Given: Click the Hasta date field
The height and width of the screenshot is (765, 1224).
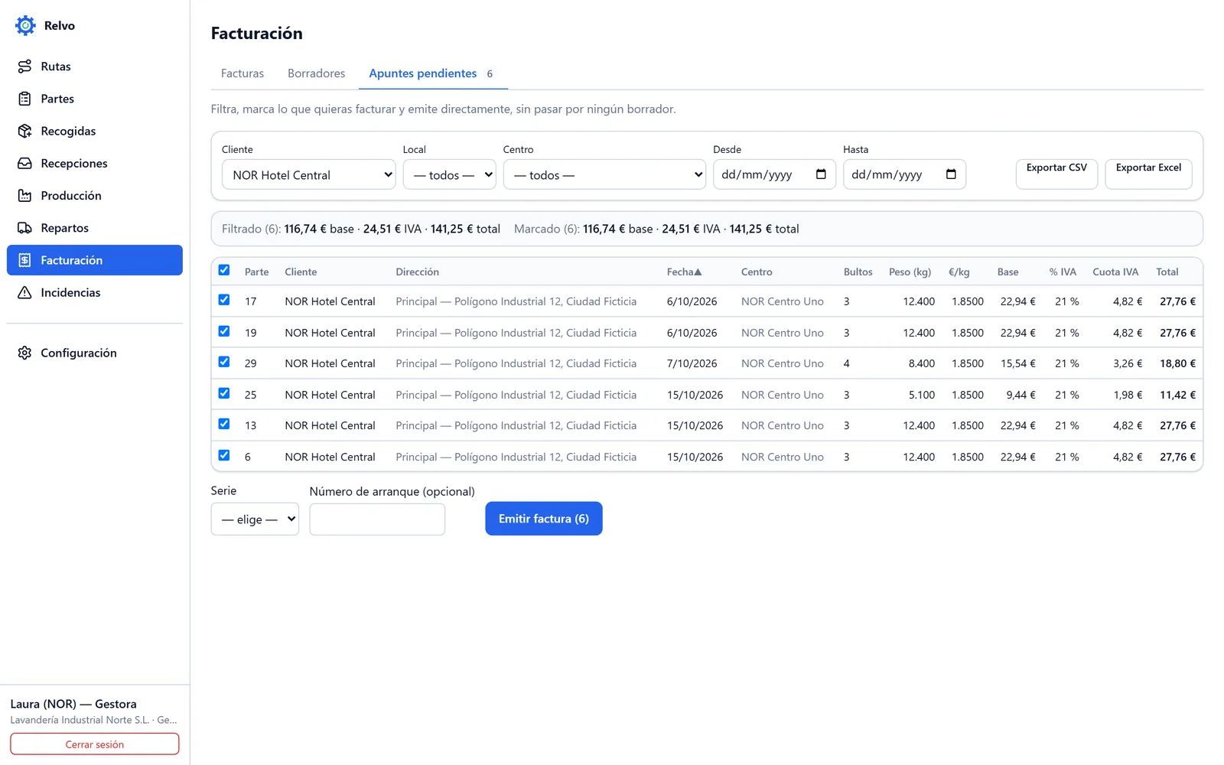Looking at the screenshot, I should (904, 174).
